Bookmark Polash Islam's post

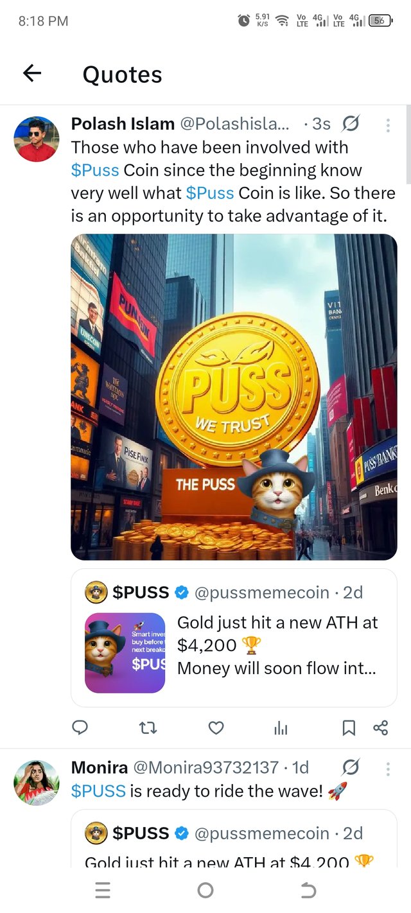[x=349, y=727]
